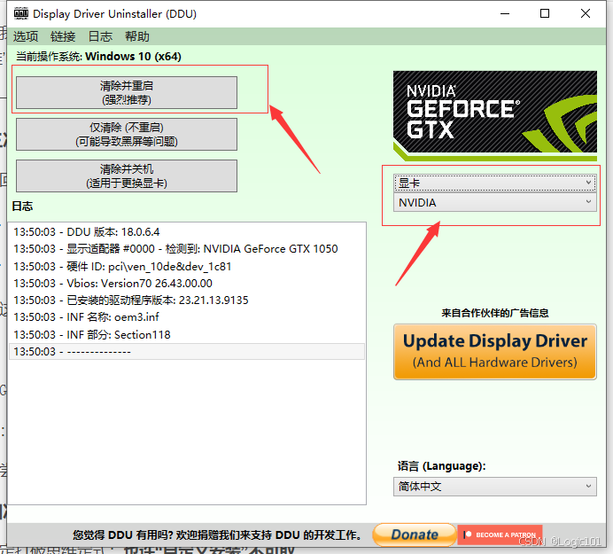Minimize the DDU window
613x554 pixels.
click(x=505, y=13)
